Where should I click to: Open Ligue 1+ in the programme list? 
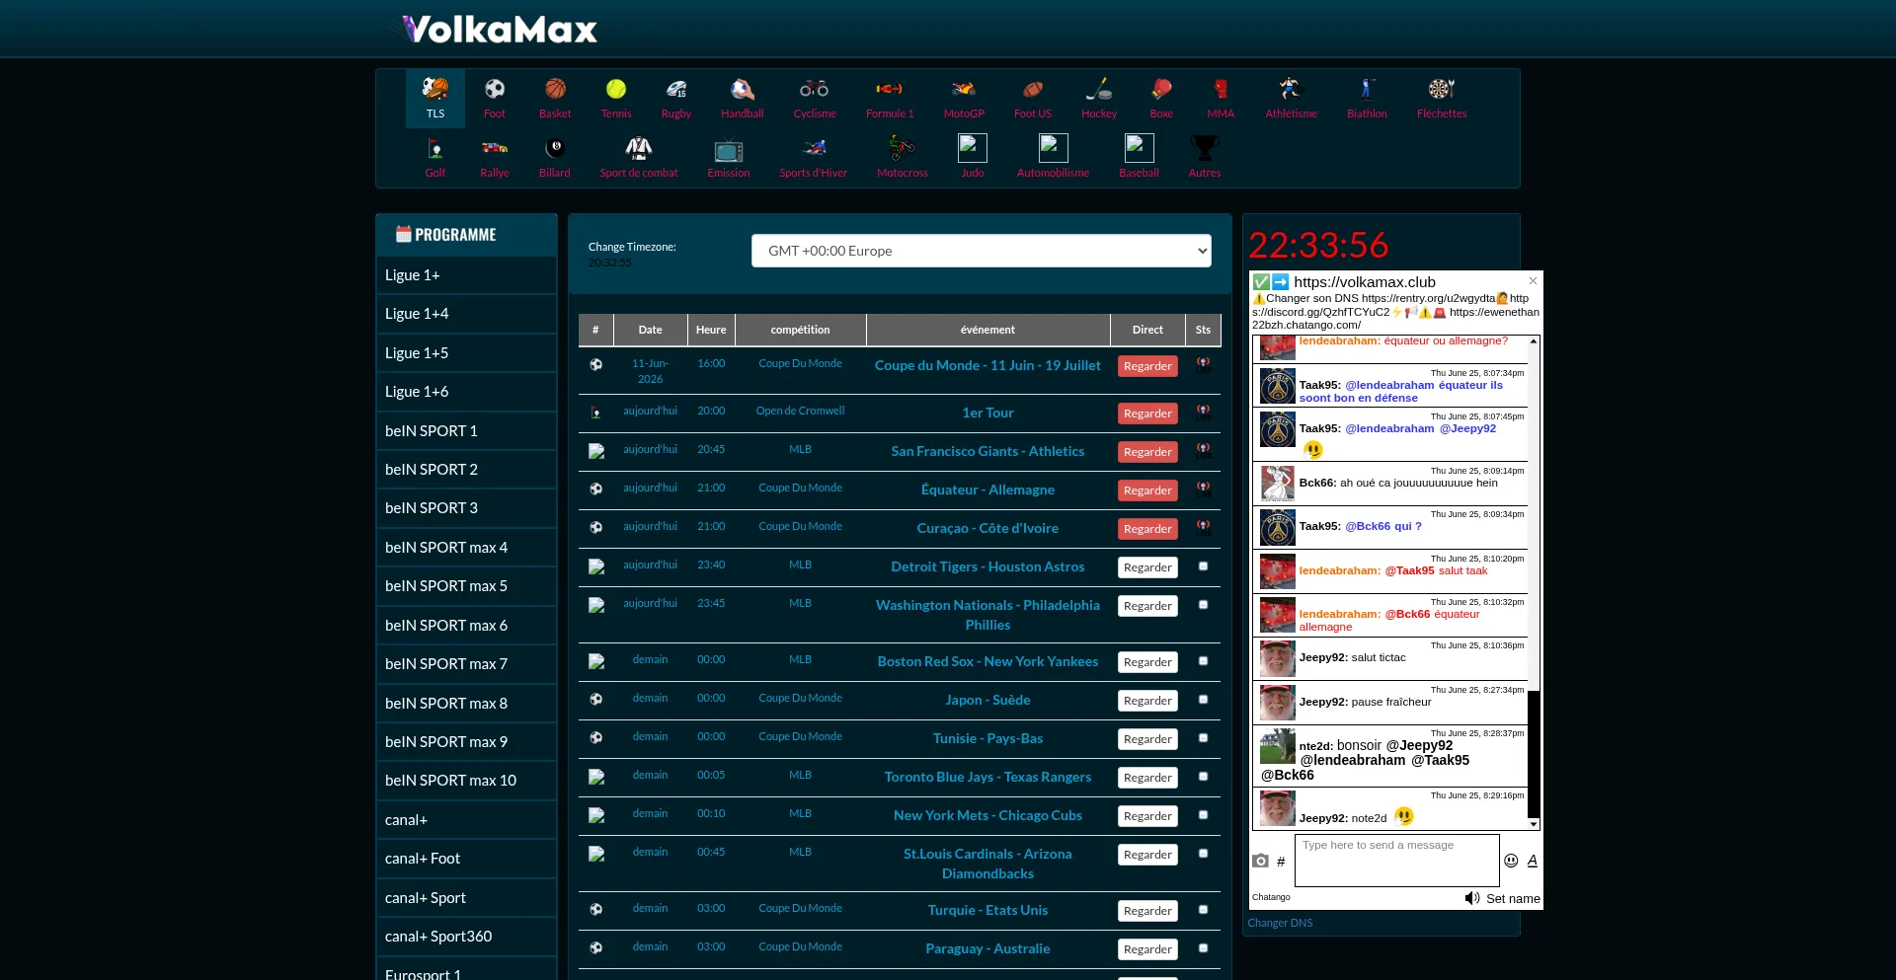466,275
